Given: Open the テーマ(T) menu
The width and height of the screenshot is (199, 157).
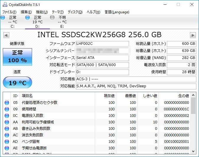Looking at the screenshot, I should (x=58, y=12).
